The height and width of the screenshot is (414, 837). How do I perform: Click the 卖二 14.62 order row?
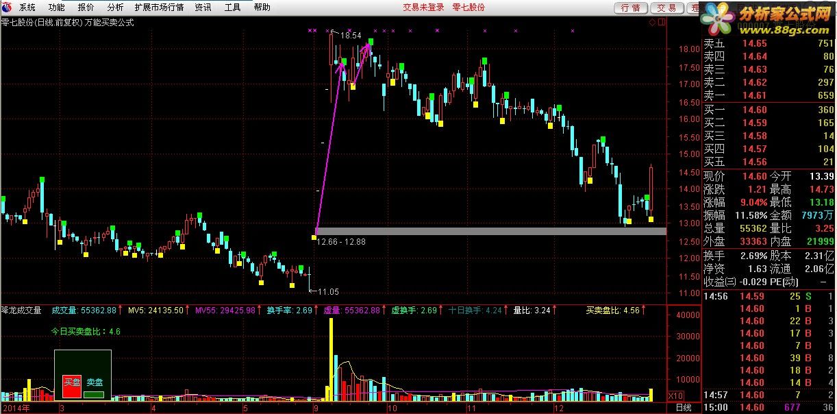(770, 82)
